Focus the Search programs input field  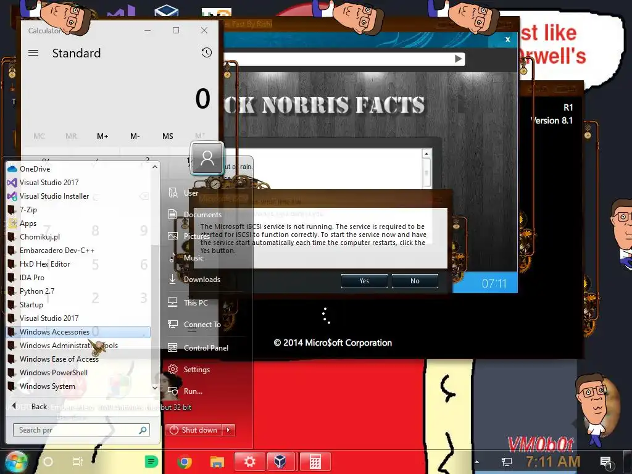click(x=77, y=430)
